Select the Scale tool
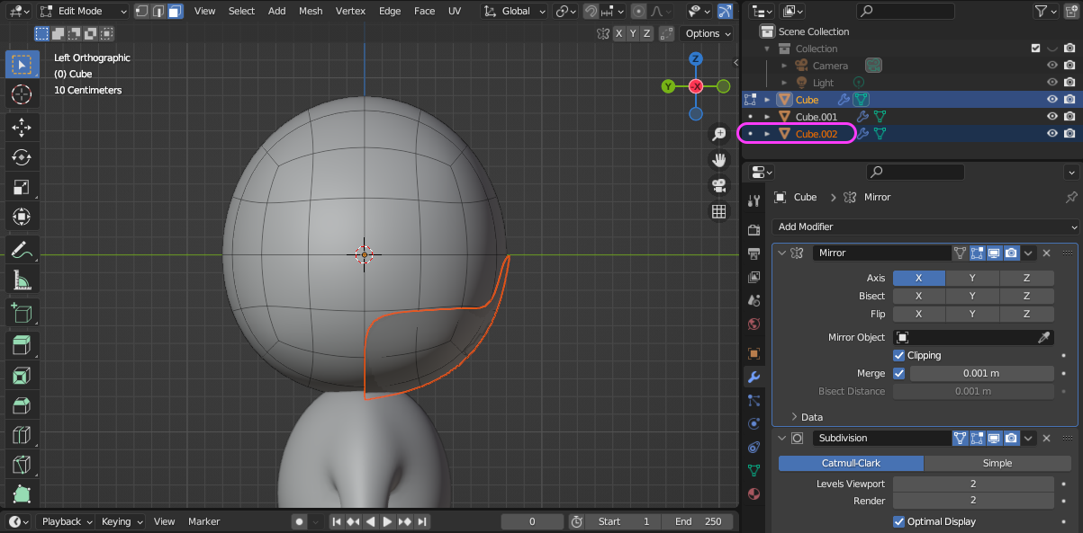Viewport: 1083px width, 533px height. coord(22,188)
